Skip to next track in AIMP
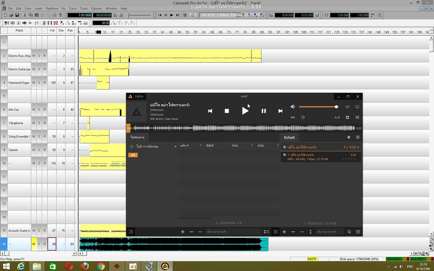 point(280,111)
